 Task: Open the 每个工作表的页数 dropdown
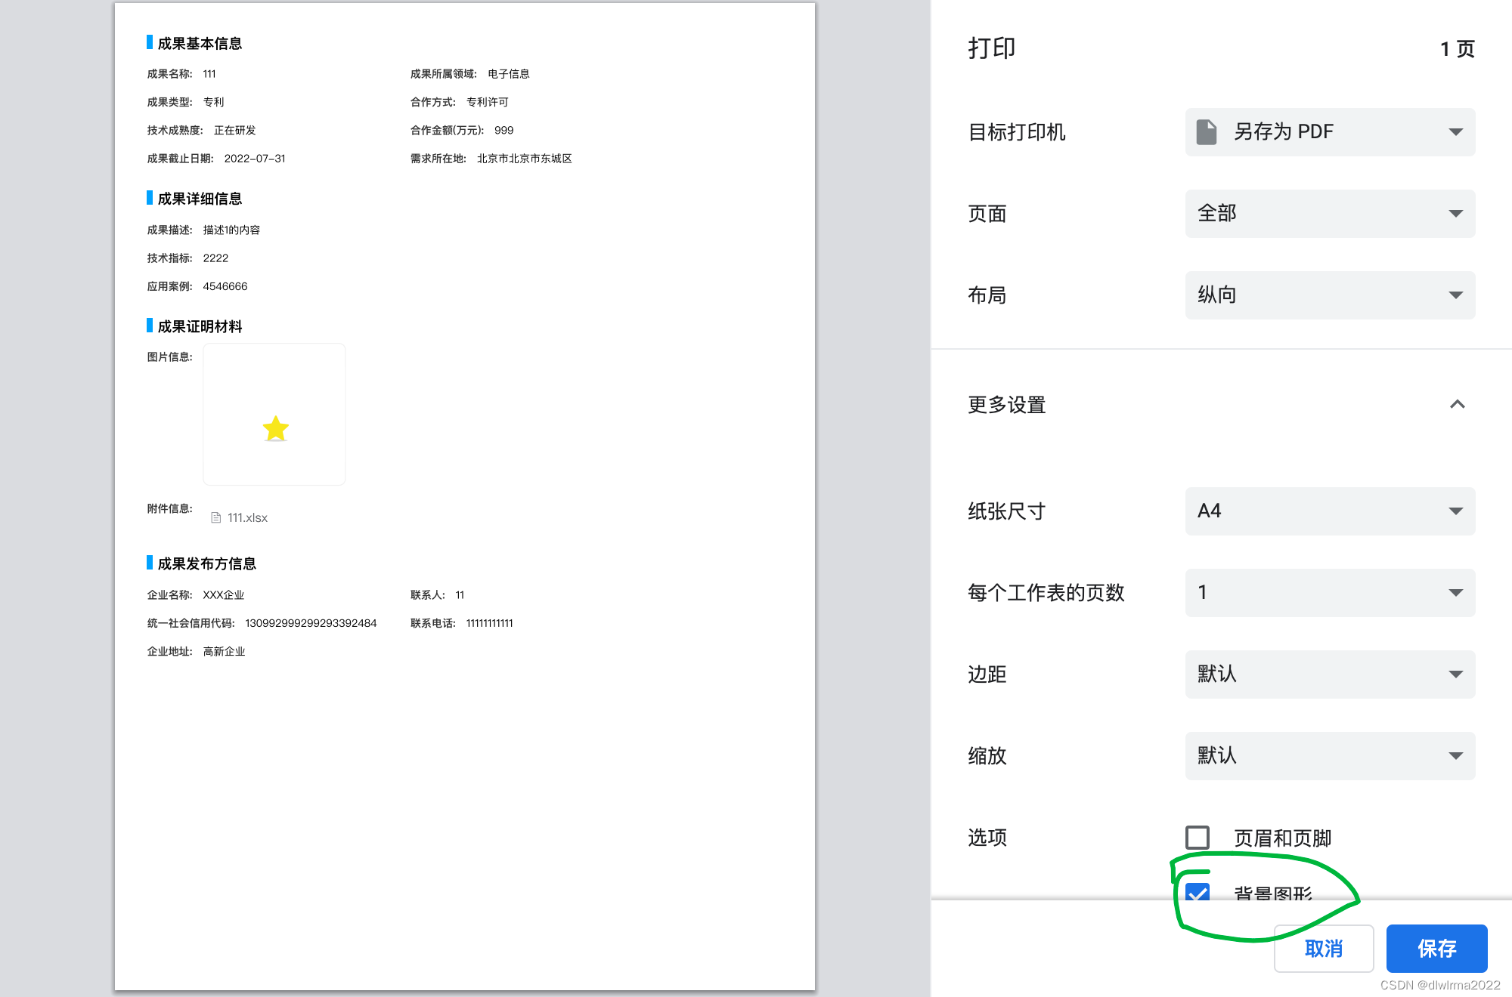tap(1330, 593)
